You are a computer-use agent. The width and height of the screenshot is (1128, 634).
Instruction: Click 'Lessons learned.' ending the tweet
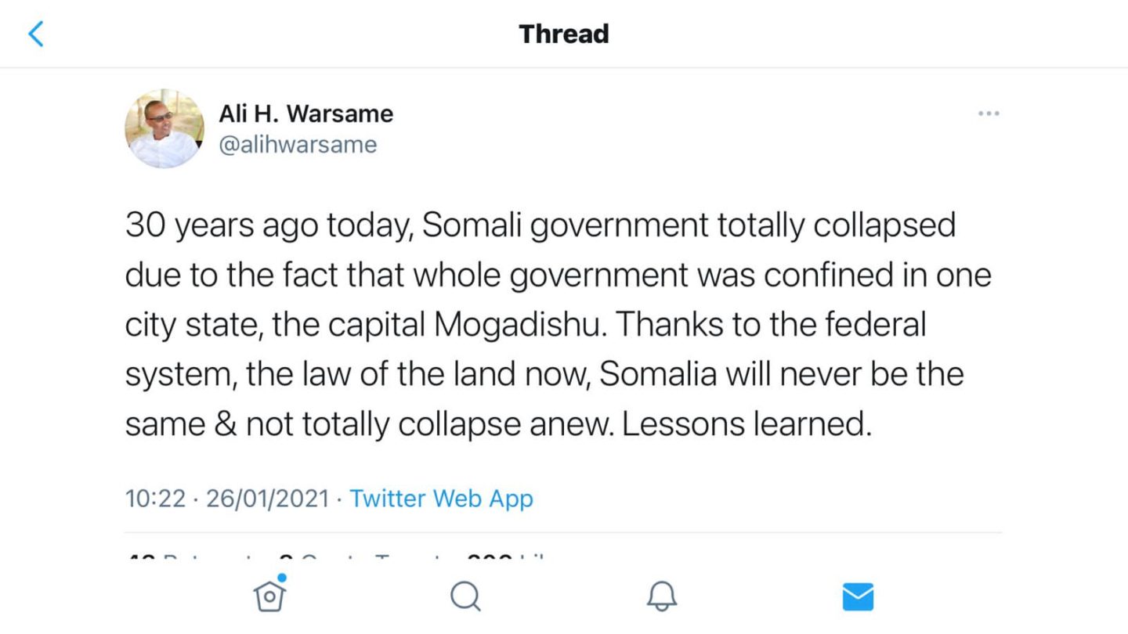(x=747, y=423)
